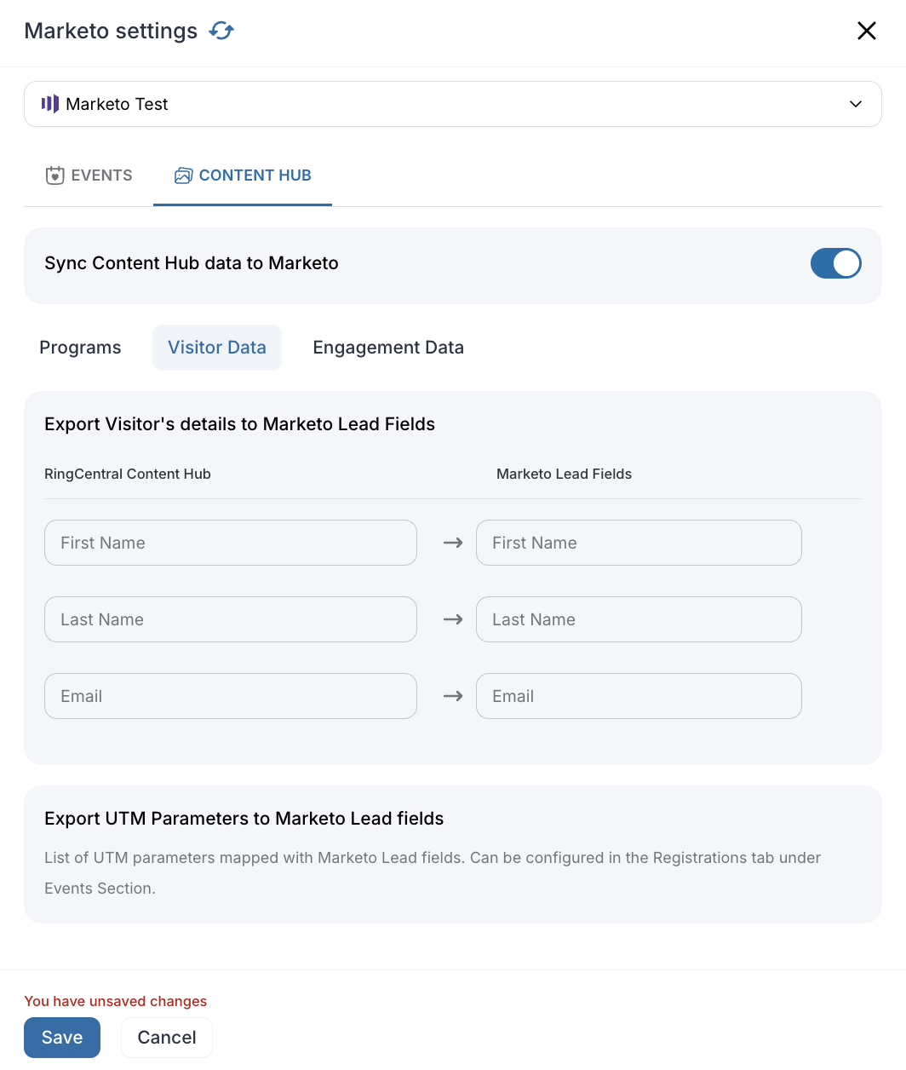
Task: Select the Visitor Data sub-tab
Action: [217, 348]
